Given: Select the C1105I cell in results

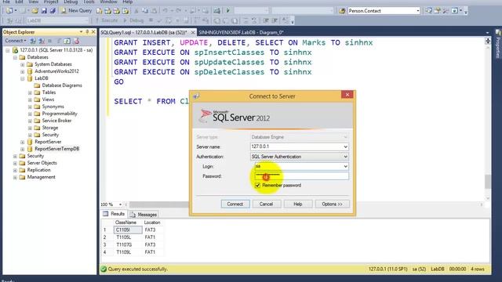Looking at the screenshot, I should coord(128,230).
